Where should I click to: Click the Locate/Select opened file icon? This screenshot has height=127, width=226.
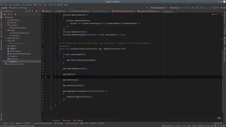26,11
